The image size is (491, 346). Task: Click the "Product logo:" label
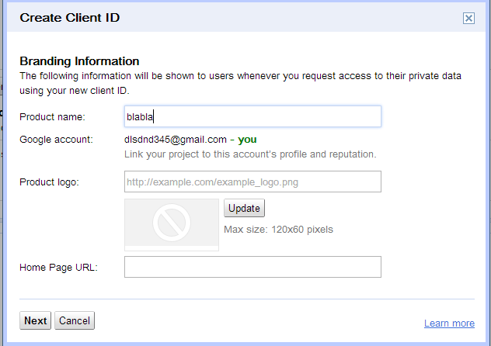[x=50, y=182]
